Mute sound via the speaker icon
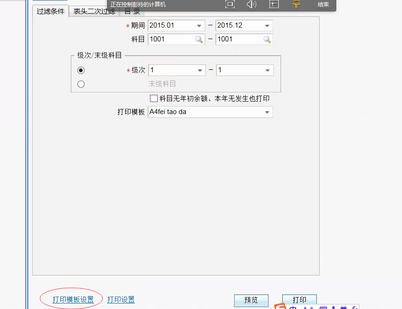 point(251,4)
